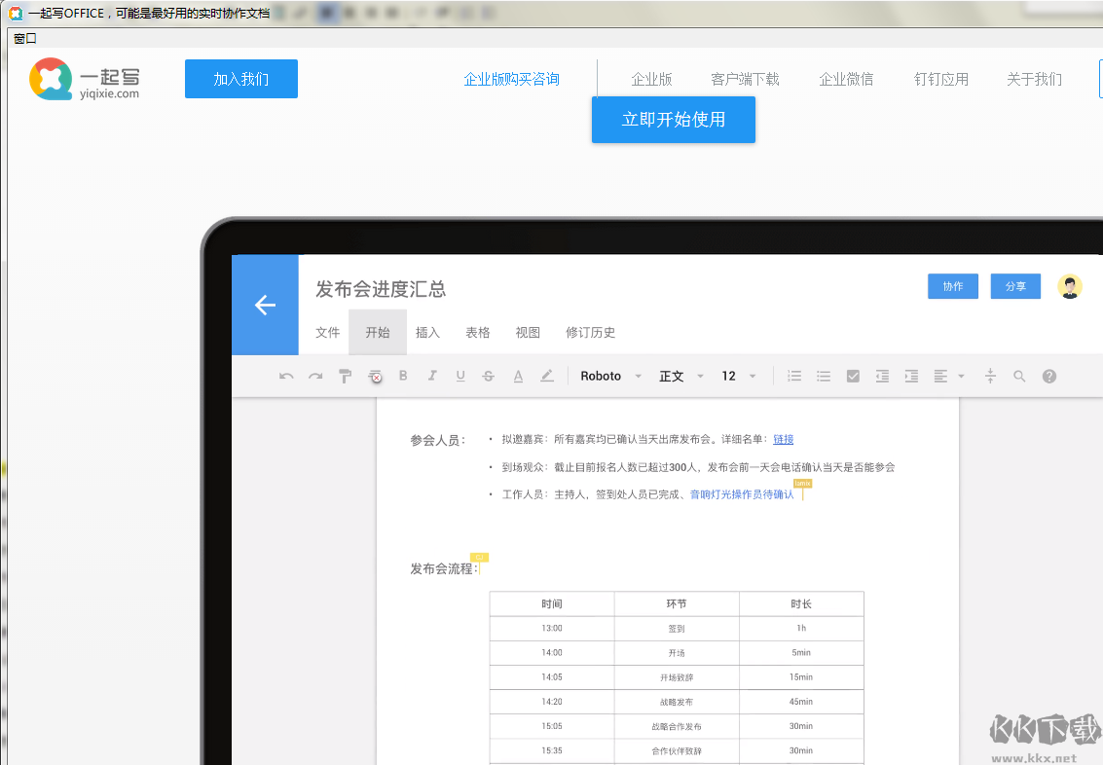The width and height of the screenshot is (1103, 765).
Task: Click the 45min table cell
Action: point(800,702)
